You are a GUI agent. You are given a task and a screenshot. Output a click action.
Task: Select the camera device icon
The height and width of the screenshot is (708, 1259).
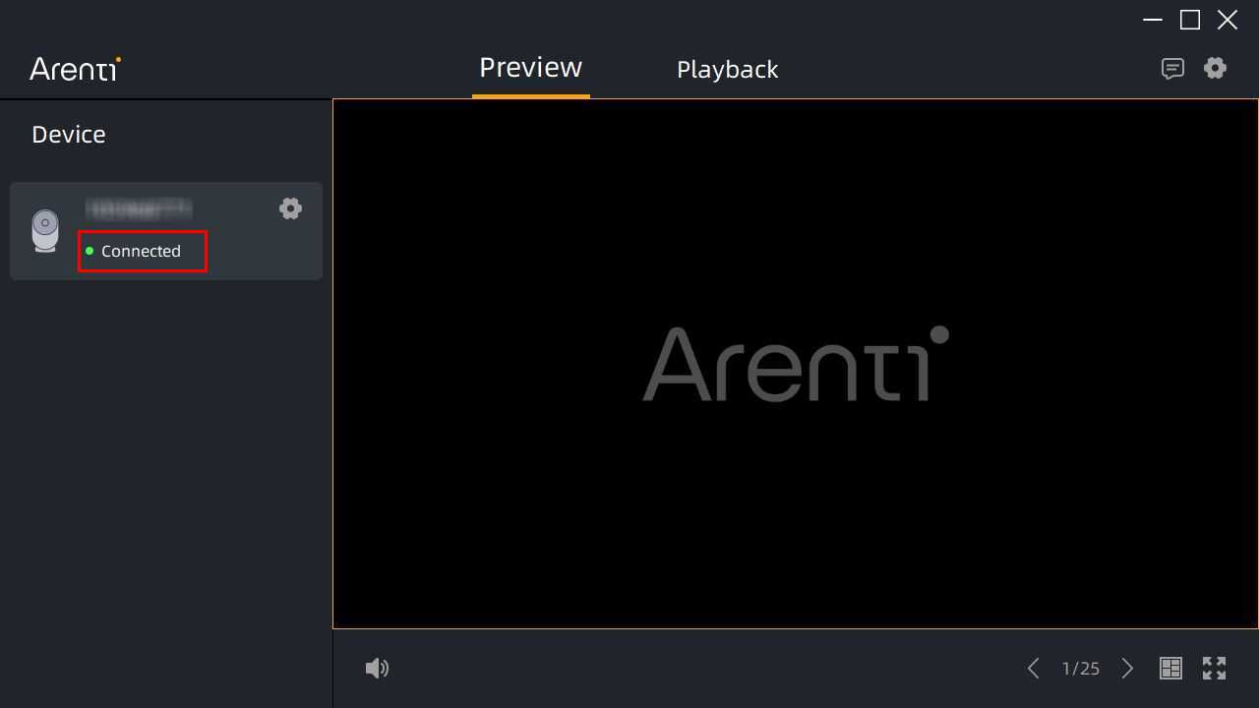(45, 231)
